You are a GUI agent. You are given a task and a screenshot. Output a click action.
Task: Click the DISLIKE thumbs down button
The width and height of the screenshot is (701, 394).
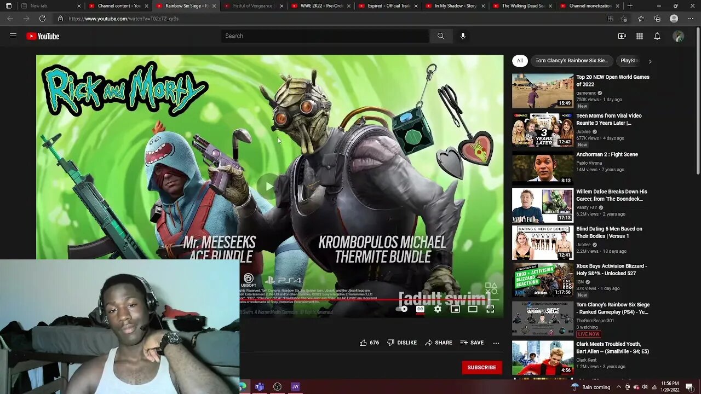coord(402,343)
